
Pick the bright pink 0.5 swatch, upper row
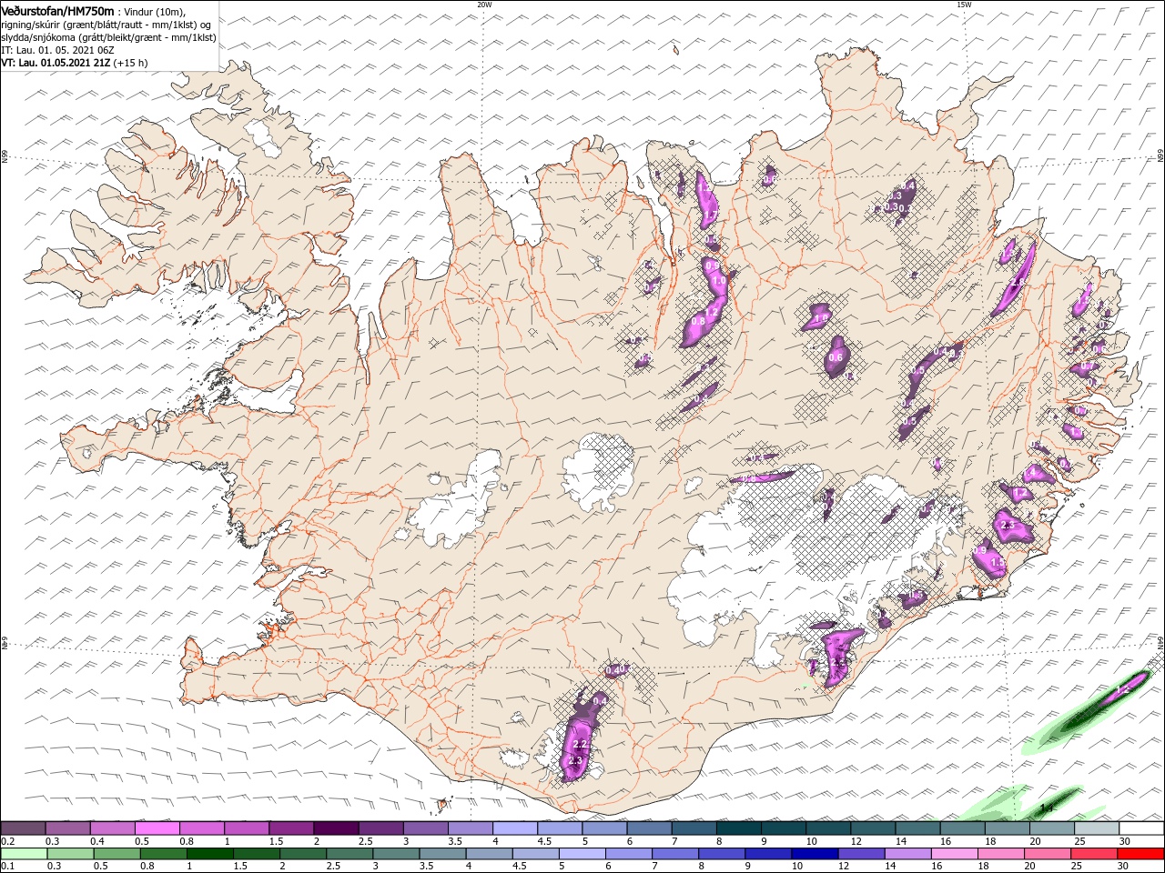(x=157, y=828)
